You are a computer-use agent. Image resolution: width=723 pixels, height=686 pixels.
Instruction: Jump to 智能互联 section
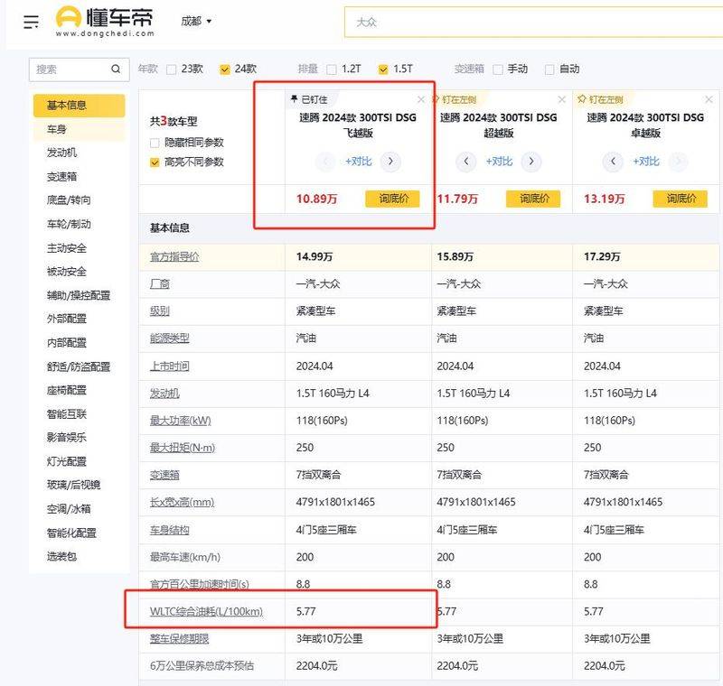tap(66, 414)
